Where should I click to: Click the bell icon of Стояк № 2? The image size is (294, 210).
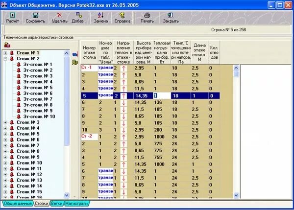tap(12, 59)
